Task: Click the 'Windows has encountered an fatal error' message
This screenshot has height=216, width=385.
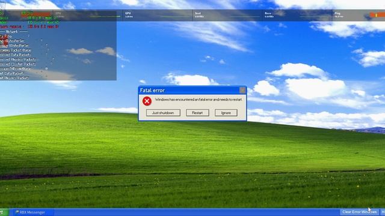Action: [x=199, y=100]
